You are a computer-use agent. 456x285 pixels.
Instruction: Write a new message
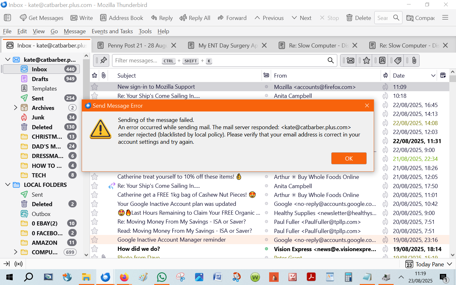[82, 18]
